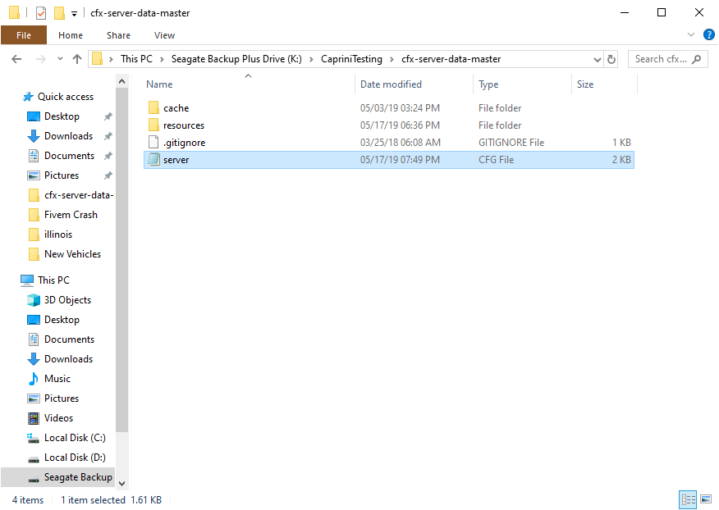719x510 pixels.
Task: Select the .gitignore file
Action: [389, 143]
